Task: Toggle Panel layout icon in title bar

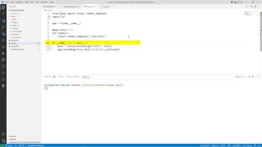Action: click(x=235, y=2)
